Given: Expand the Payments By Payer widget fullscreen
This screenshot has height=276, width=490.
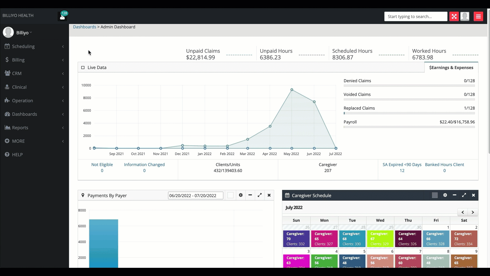Looking at the screenshot, I should (x=260, y=195).
